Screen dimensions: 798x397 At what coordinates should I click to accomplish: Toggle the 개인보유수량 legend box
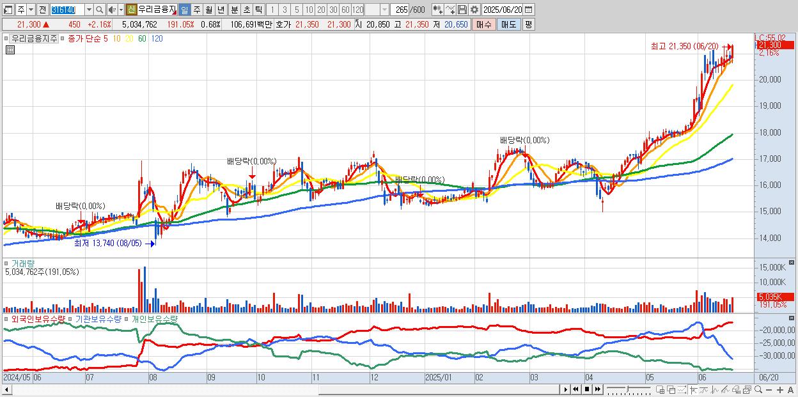tap(127, 318)
